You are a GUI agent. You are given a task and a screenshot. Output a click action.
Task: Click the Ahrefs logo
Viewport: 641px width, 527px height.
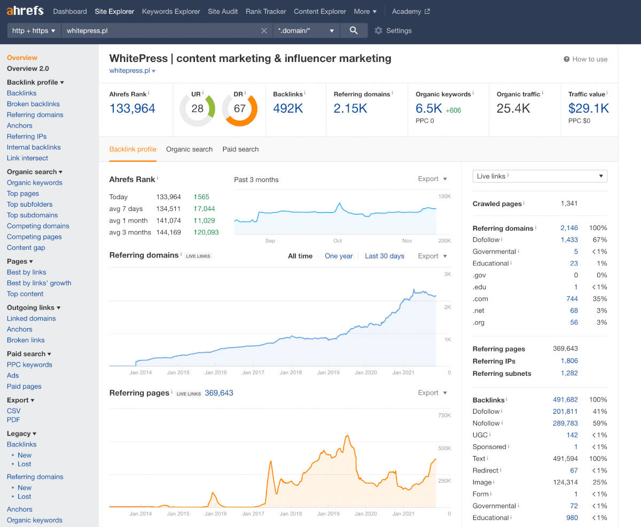(25, 11)
